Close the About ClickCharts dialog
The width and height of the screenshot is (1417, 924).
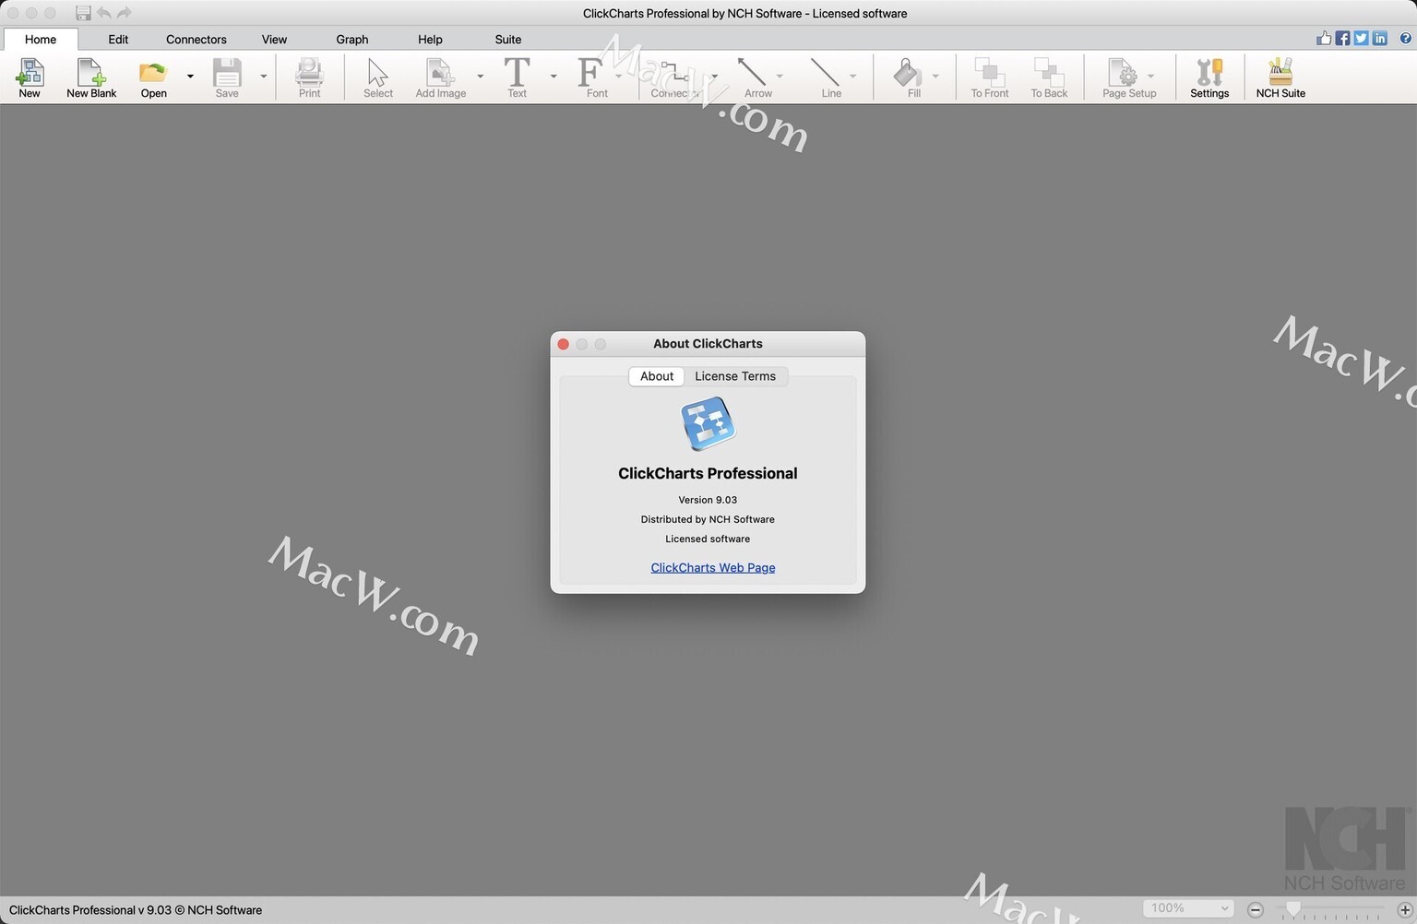(x=564, y=344)
